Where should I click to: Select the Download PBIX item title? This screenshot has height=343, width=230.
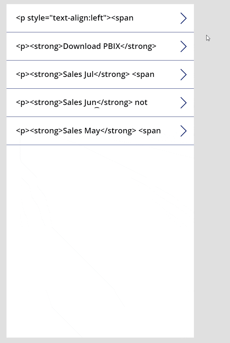86,46
